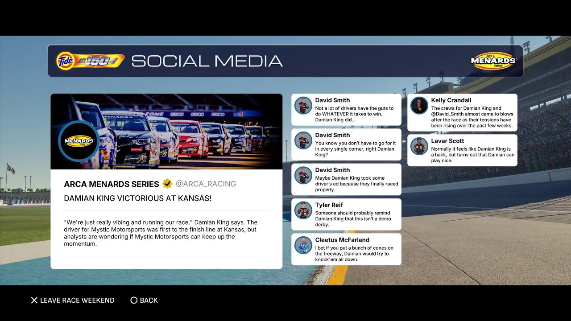Click the name 'Kelly Crandall'
571x321 pixels.
pyautogui.click(x=451, y=100)
